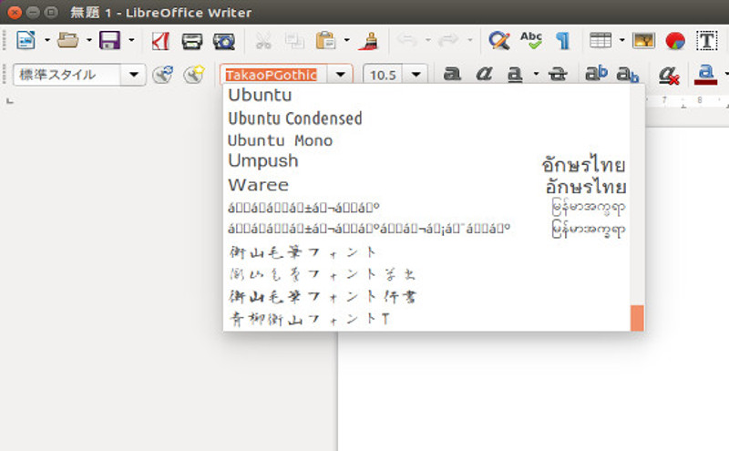Toggle Subscript formatting
Screen dimensions: 729x451
628,75
